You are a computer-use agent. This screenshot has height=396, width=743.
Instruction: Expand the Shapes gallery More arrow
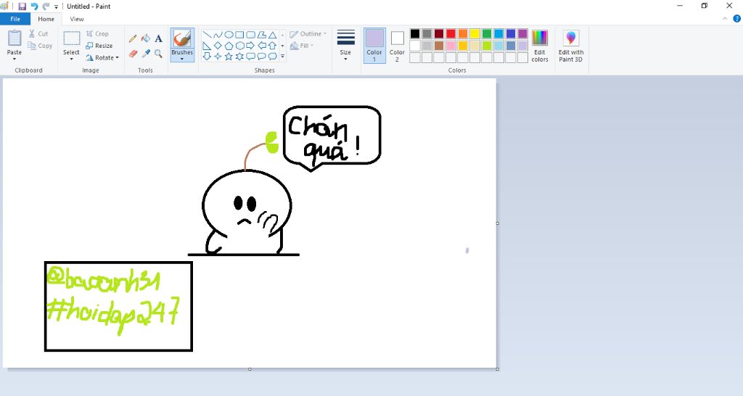(282, 57)
